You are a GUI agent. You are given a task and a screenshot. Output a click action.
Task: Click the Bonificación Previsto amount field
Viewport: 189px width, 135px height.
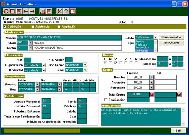click(x=138, y=100)
